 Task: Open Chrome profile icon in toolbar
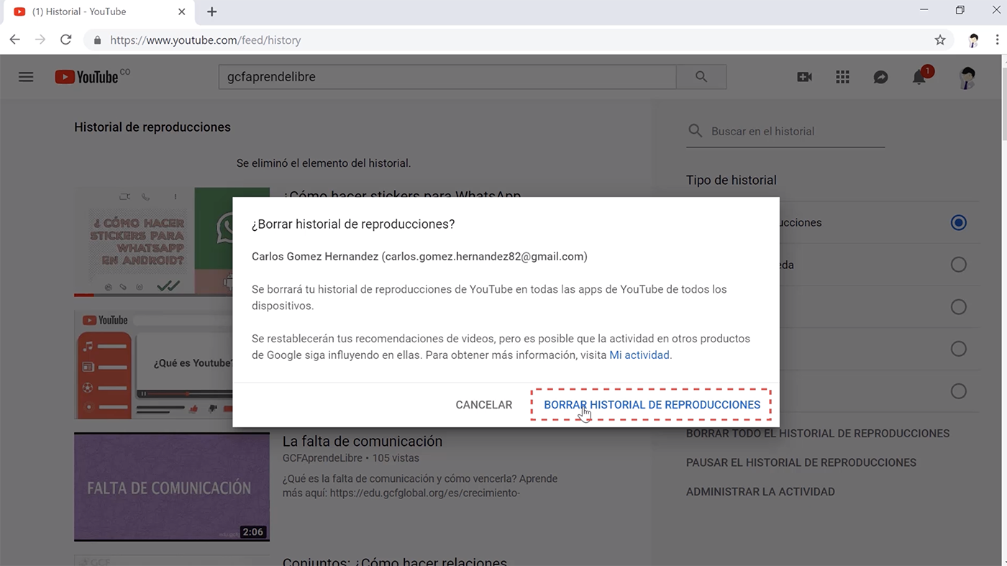pyautogui.click(x=973, y=40)
